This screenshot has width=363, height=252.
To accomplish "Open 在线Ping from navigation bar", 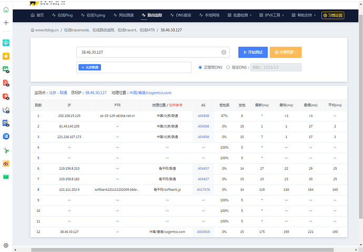I will click(62, 15).
